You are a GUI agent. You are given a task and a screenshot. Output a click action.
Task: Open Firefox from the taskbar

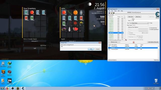[x=7, y=88]
